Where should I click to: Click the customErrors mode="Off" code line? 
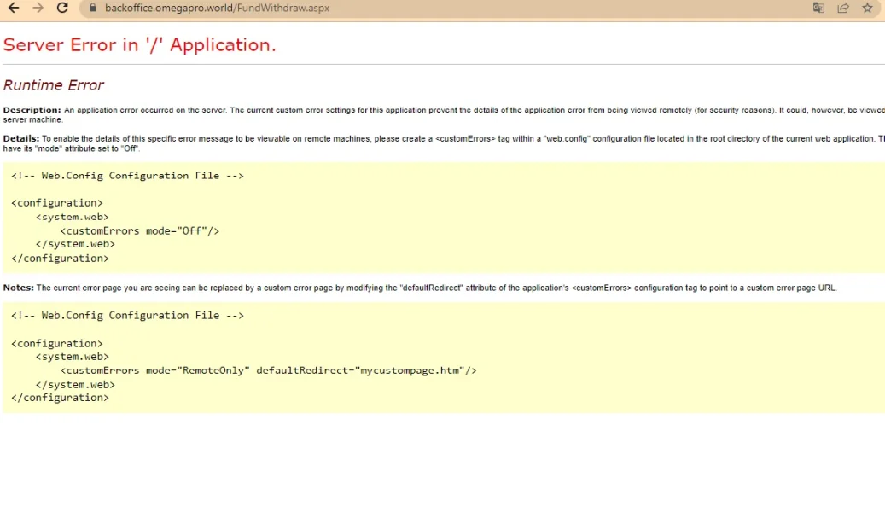139,230
